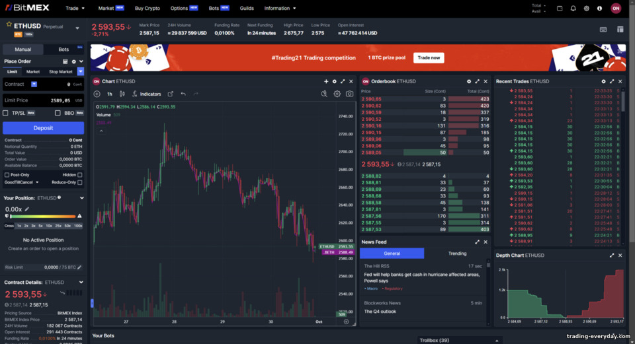Select 100x leverage preset
This screenshot has width=635, height=344.
[78, 226]
